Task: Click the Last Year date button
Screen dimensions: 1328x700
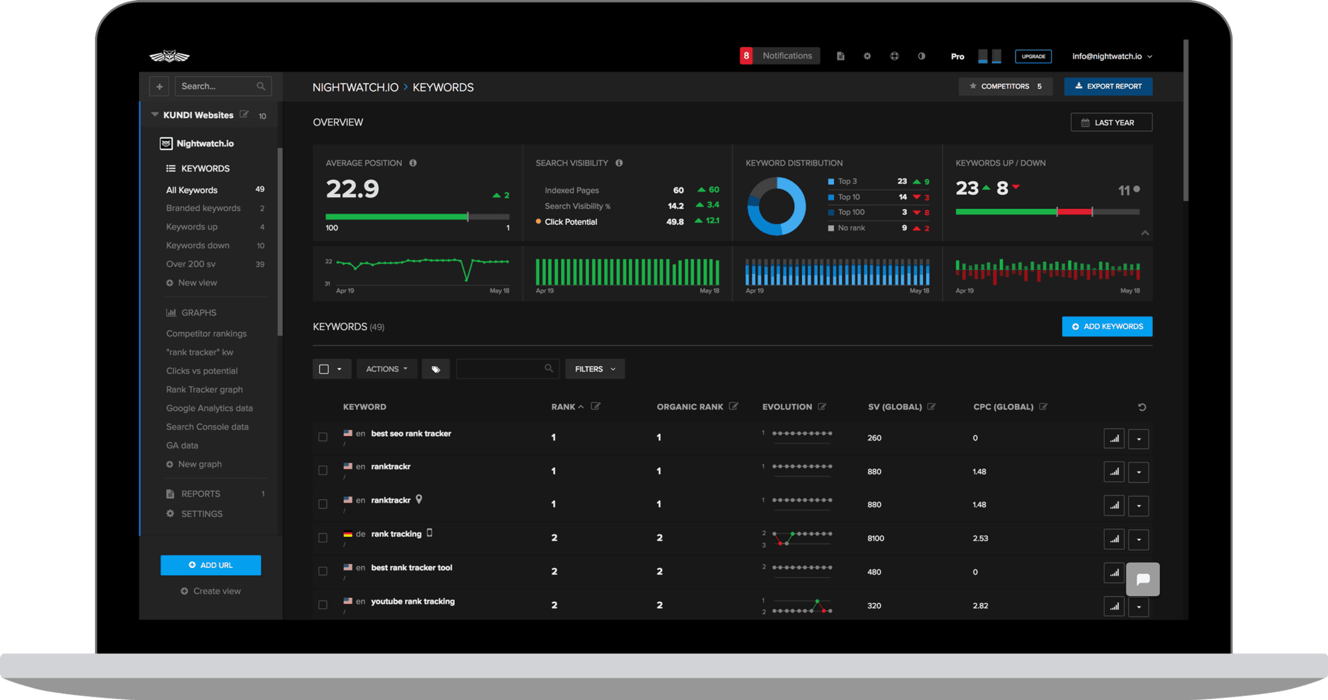Action: click(x=1111, y=122)
